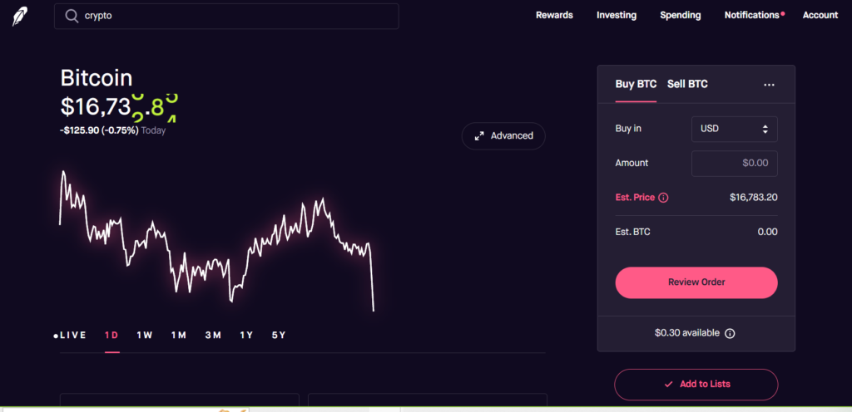
Task: Click the Review Order button
Action: pos(696,282)
